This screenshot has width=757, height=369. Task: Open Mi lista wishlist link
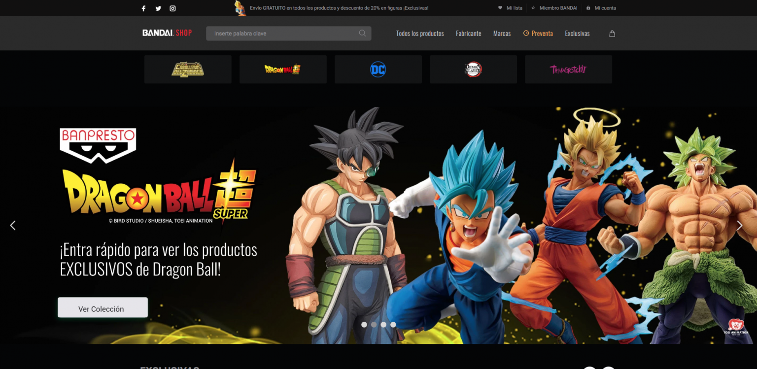pos(515,8)
